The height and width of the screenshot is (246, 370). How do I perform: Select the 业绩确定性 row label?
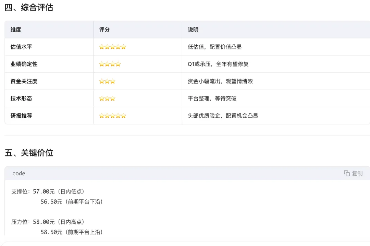pyautogui.click(x=24, y=64)
